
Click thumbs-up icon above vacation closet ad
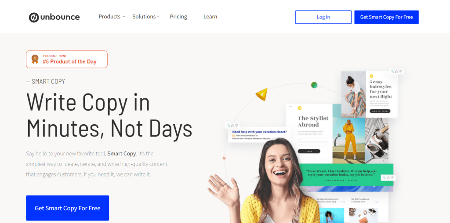[x=232, y=126]
